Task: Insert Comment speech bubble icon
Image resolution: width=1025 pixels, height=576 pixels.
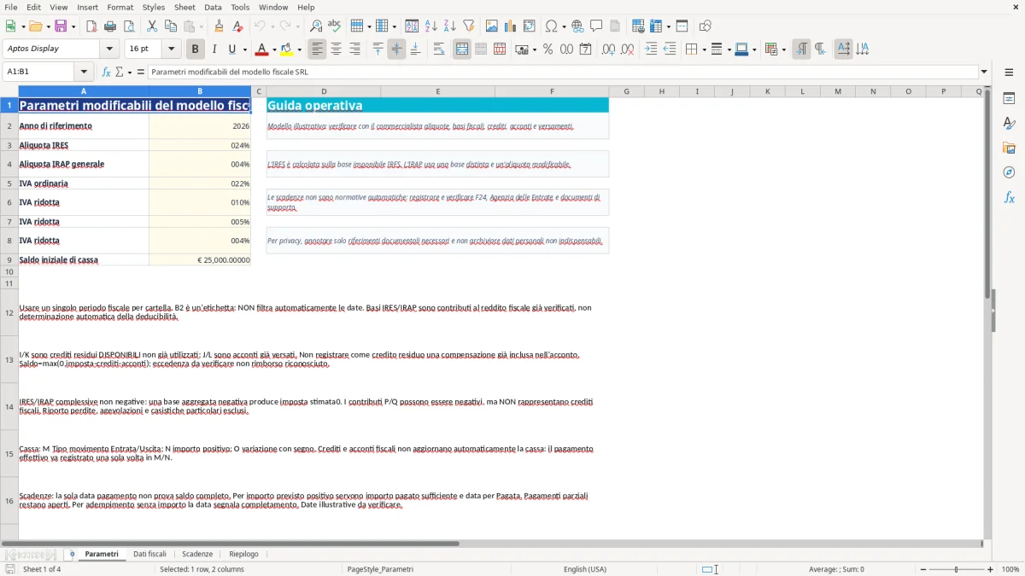Action: (x=597, y=26)
